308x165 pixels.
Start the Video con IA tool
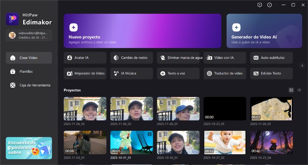225,58
